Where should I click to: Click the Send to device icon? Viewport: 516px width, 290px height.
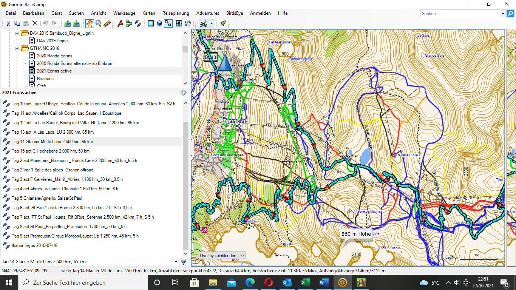[77, 23]
